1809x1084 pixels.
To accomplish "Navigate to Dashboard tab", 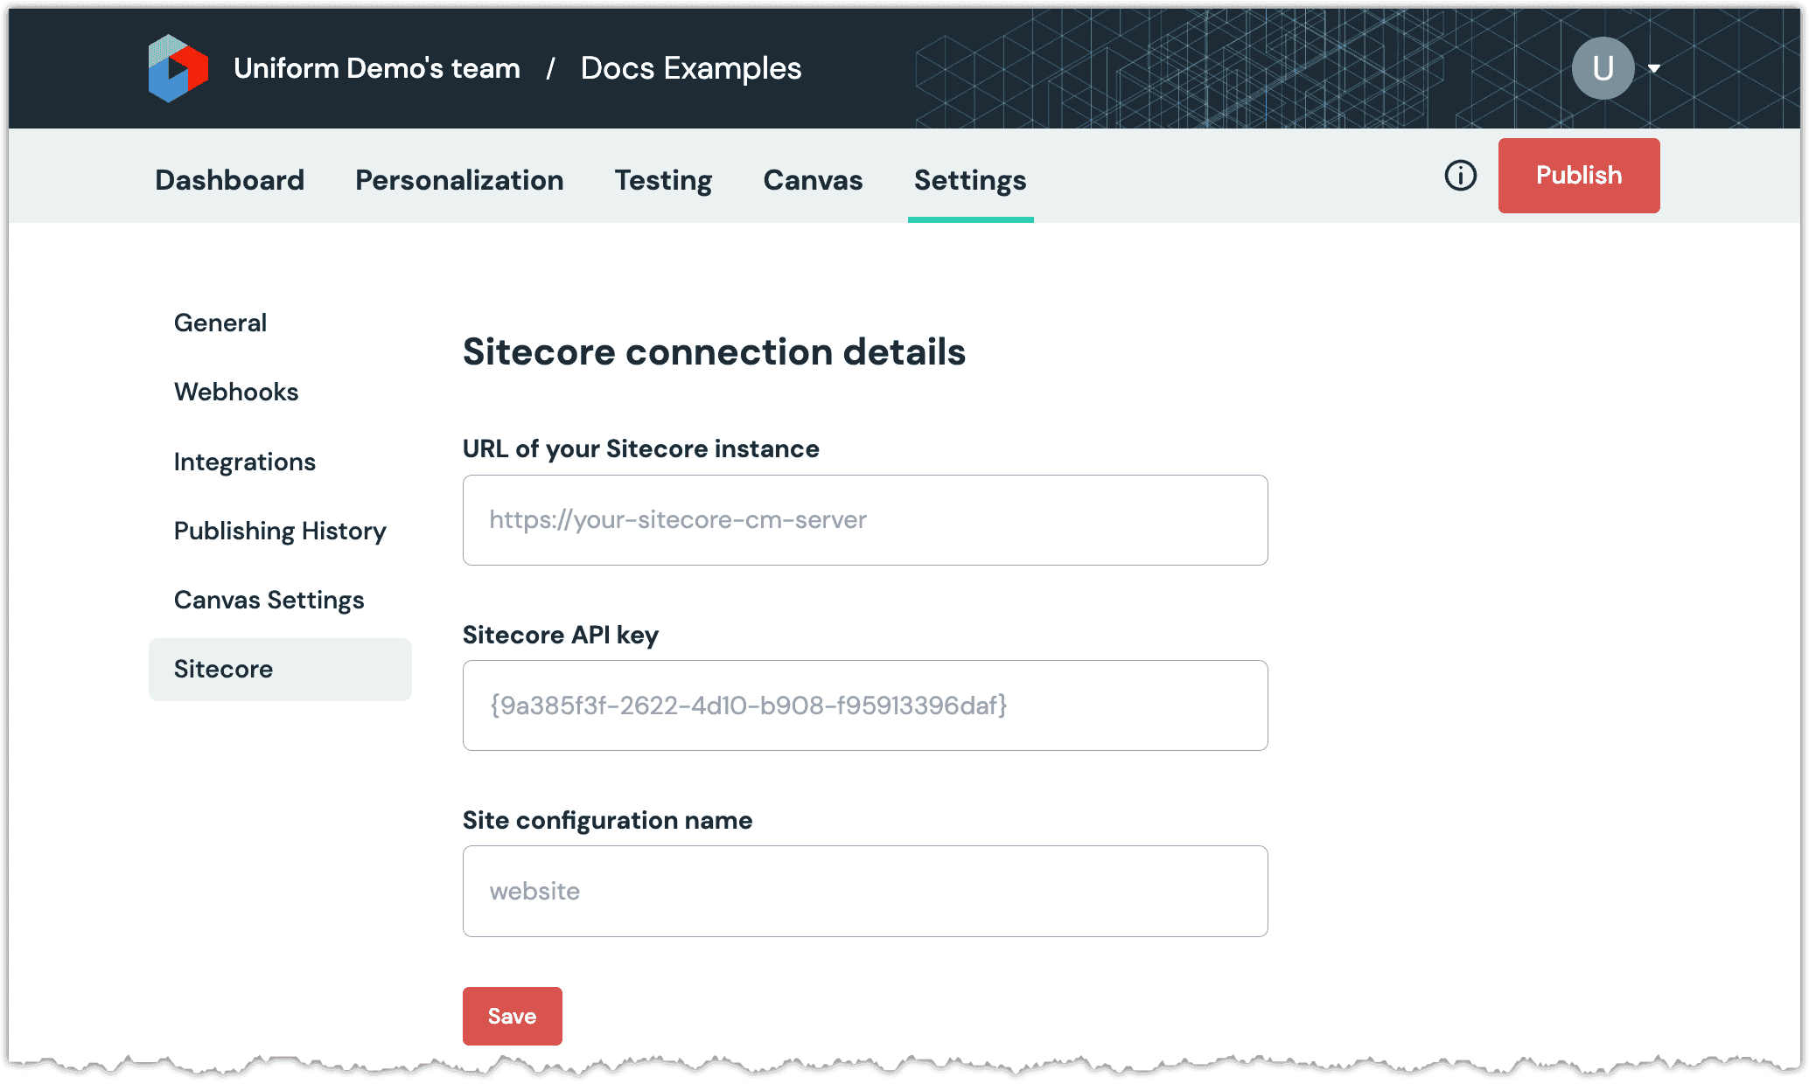I will coord(230,179).
